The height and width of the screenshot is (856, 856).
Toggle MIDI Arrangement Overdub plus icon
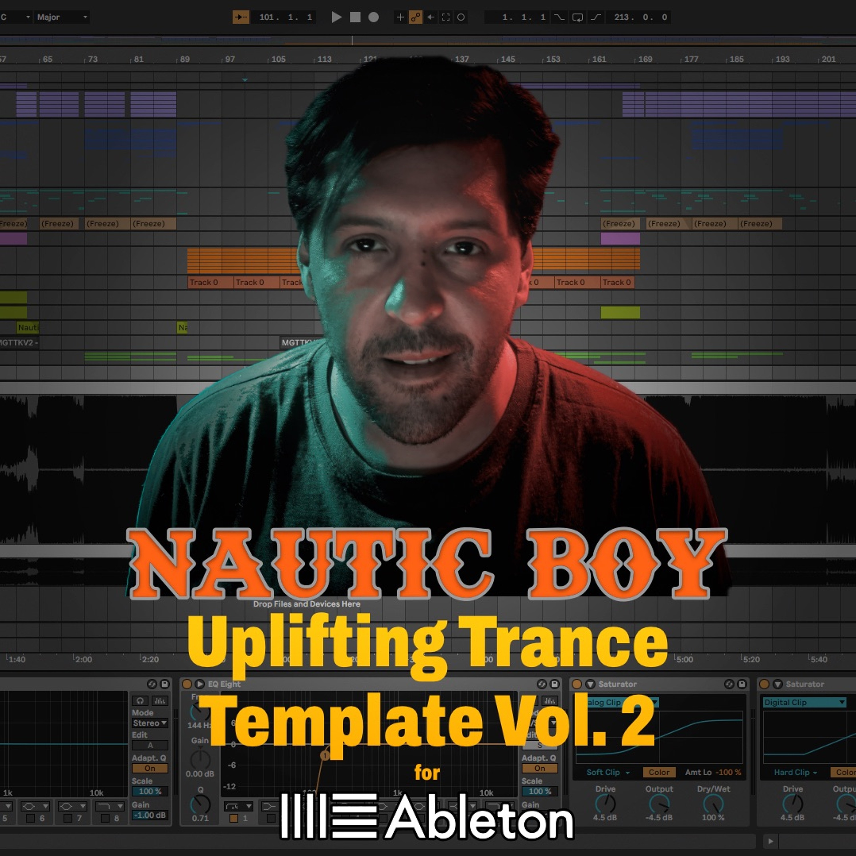coord(400,17)
